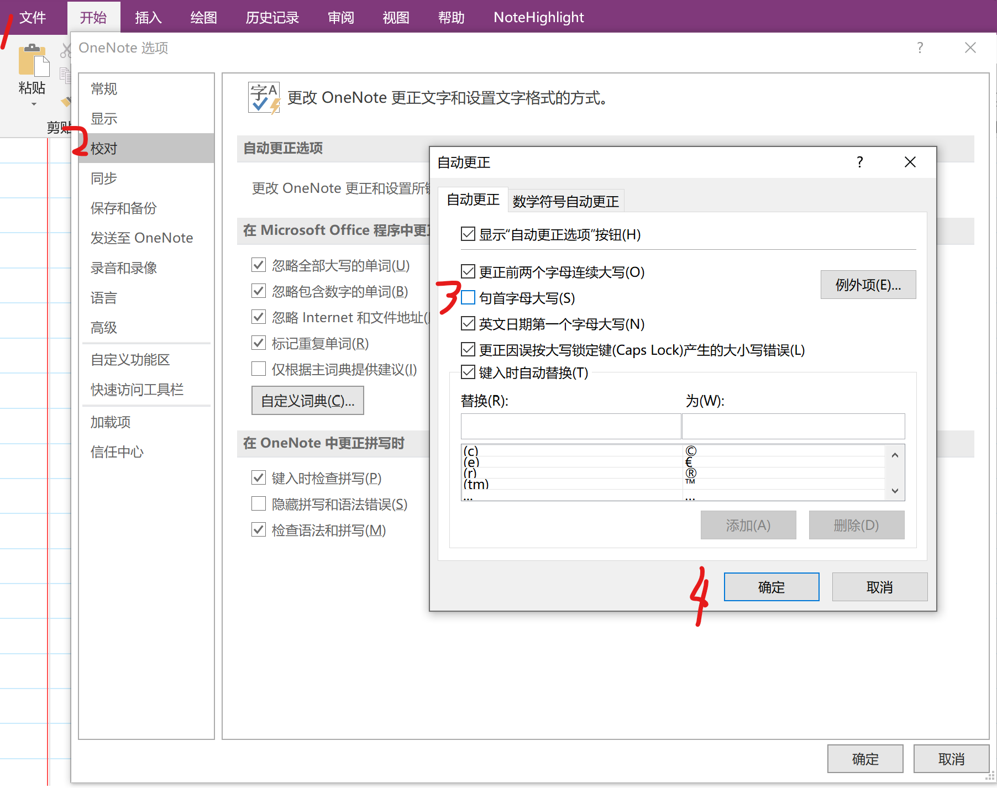This screenshot has height=788, width=997.
Task: Select 保存和备份 in options sidebar
Action: pos(146,208)
